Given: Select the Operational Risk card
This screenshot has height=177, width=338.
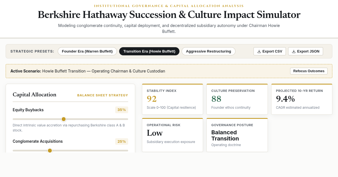Looking at the screenshot, I should click(172, 135).
